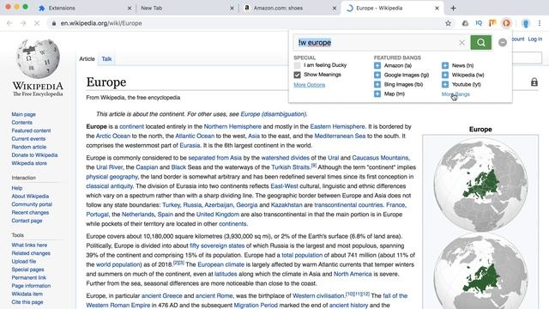Open 'Wikidata item' in the sidebar
The height and width of the screenshot is (309, 549).
point(27,294)
